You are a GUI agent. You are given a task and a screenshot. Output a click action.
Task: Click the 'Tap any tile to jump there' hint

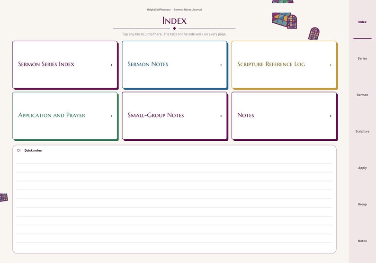click(x=174, y=34)
